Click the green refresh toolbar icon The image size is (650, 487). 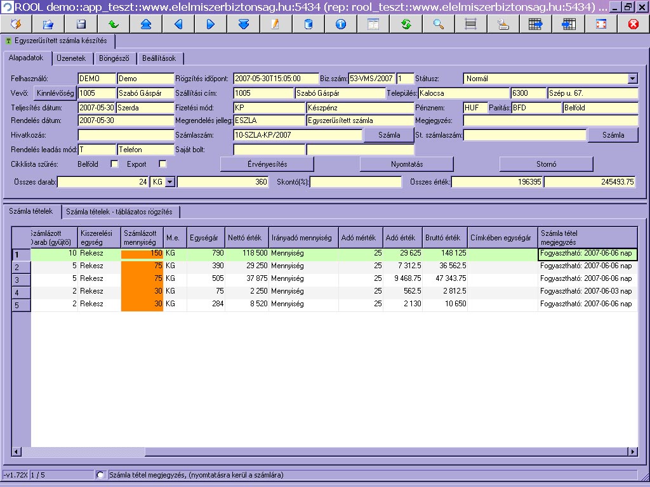click(x=406, y=24)
